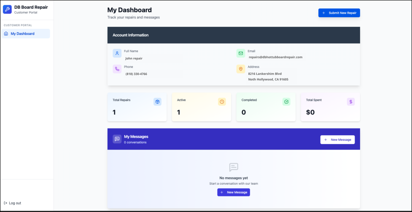412x212 pixels.
Task: Click the DB Board Repair wrench logo
Action: pos(7,9)
